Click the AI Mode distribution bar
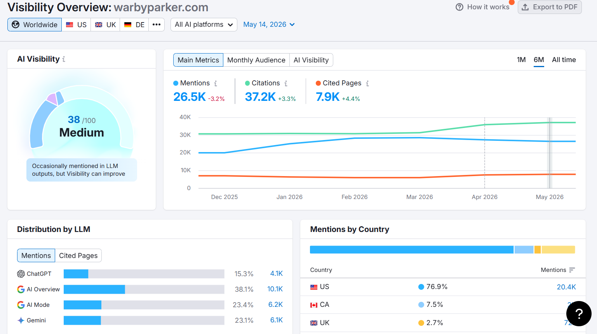597x334 pixels. 144,305
